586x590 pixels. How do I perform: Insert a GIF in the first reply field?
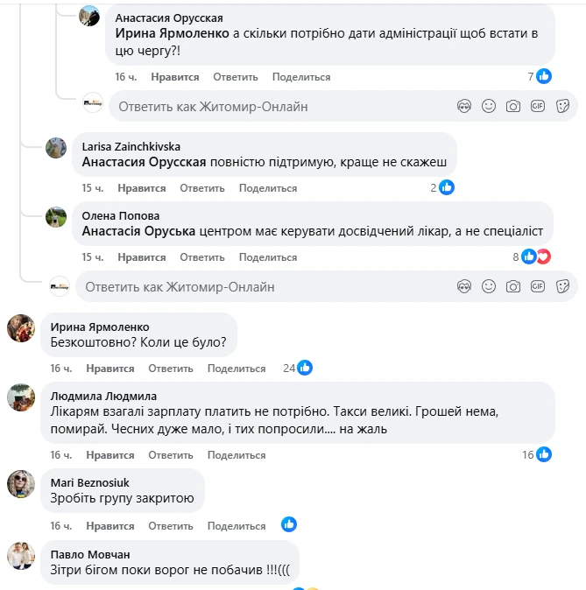pos(538,107)
